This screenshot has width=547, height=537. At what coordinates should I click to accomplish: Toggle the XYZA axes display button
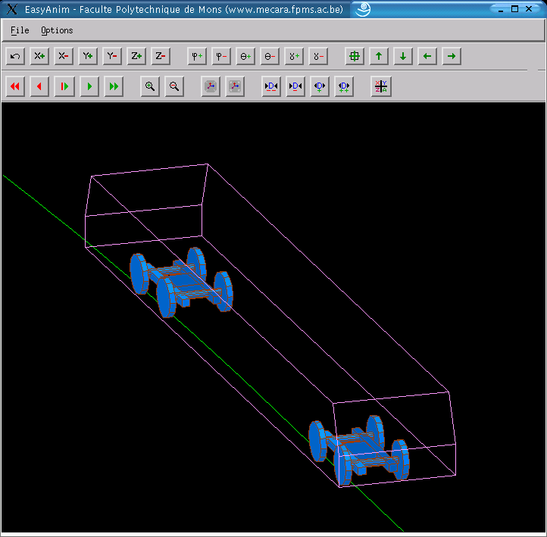coord(381,87)
